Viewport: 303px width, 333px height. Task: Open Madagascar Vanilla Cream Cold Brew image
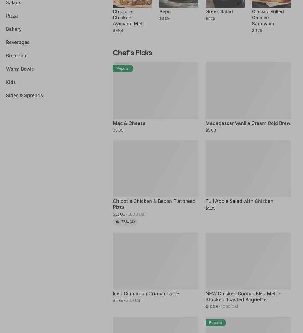tap(248, 91)
